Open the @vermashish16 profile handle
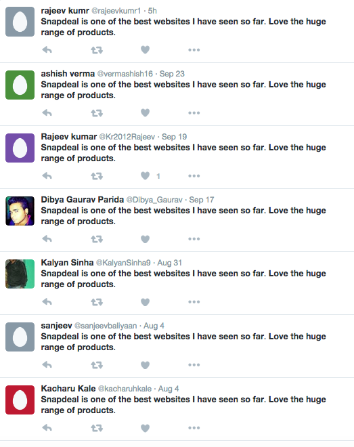Viewport: 354px width, 447px height. tap(125, 74)
